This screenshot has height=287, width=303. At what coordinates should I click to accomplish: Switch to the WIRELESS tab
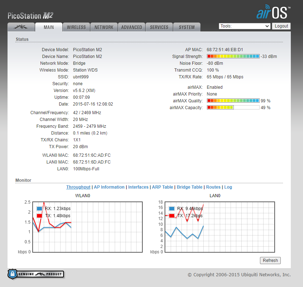76,27
